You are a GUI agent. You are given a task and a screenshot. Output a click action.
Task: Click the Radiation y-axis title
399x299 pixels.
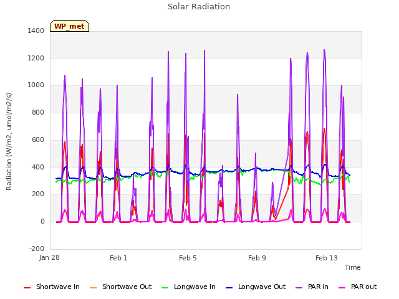tap(9, 141)
